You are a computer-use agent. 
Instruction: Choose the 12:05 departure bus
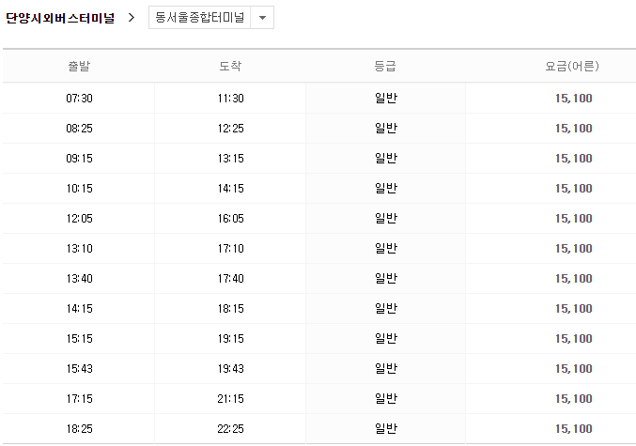[x=79, y=219]
